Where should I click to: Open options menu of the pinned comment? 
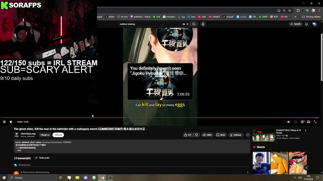tap(248, 172)
